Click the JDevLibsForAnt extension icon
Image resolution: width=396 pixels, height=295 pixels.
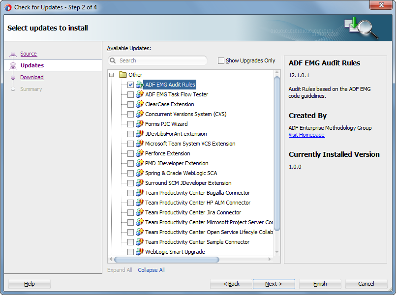pyautogui.click(x=139, y=134)
